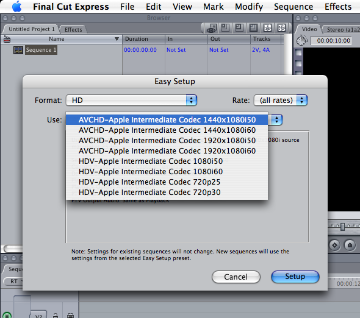Toggle the V2 track lock
This screenshot has height=318, width=360.
(x=56, y=316)
